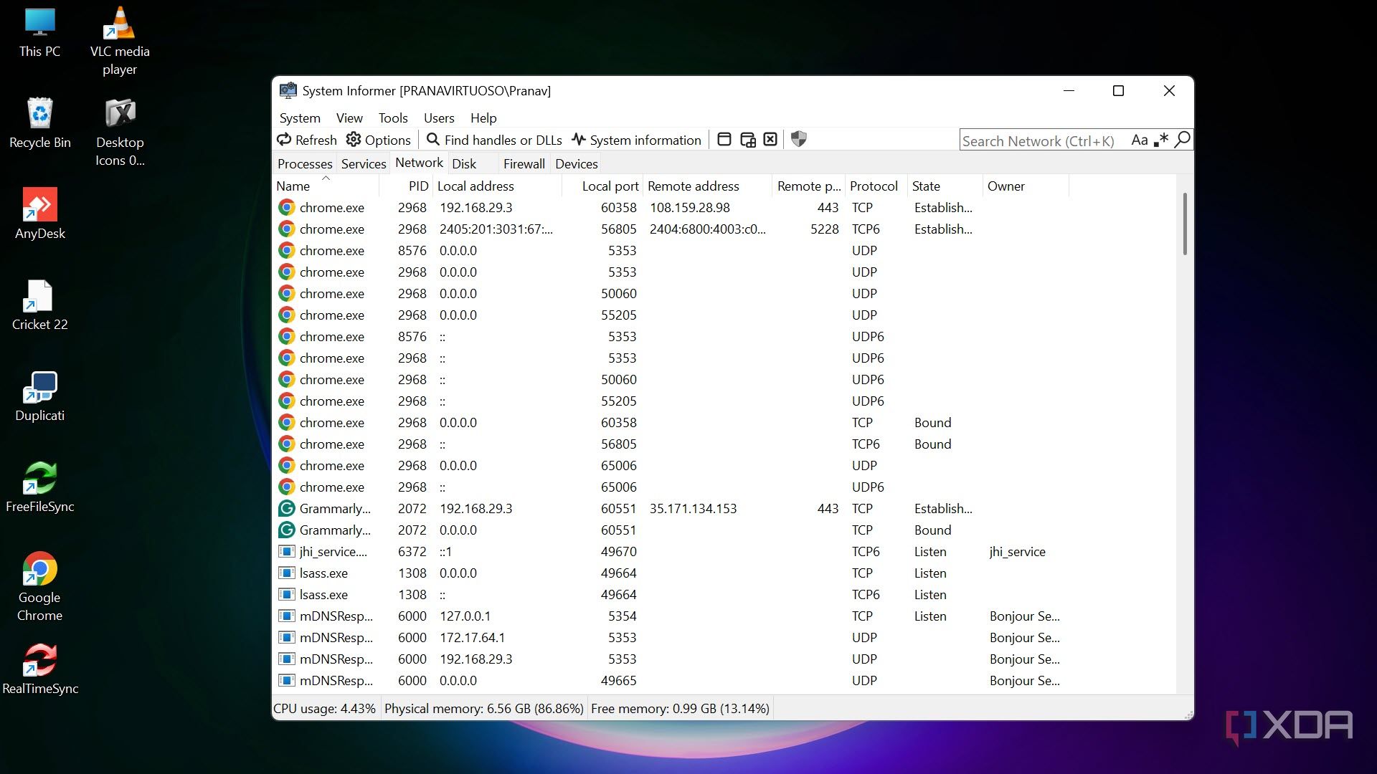Image resolution: width=1377 pixels, height=774 pixels.
Task: Open System information graph button
Action: coord(636,140)
